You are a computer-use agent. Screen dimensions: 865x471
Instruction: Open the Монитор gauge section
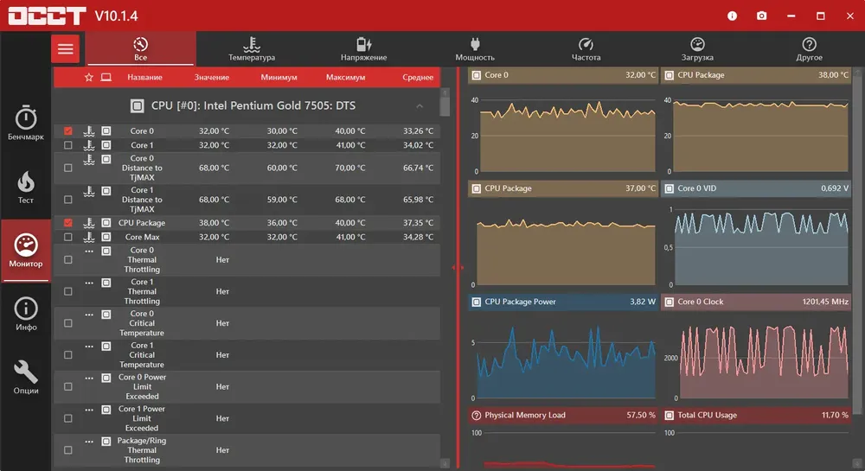26,251
